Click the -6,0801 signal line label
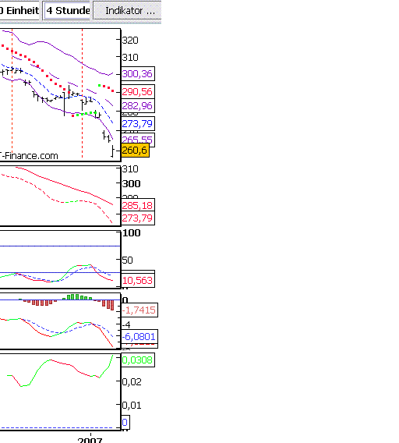The height and width of the screenshot is (443, 399). click(139, 336)
